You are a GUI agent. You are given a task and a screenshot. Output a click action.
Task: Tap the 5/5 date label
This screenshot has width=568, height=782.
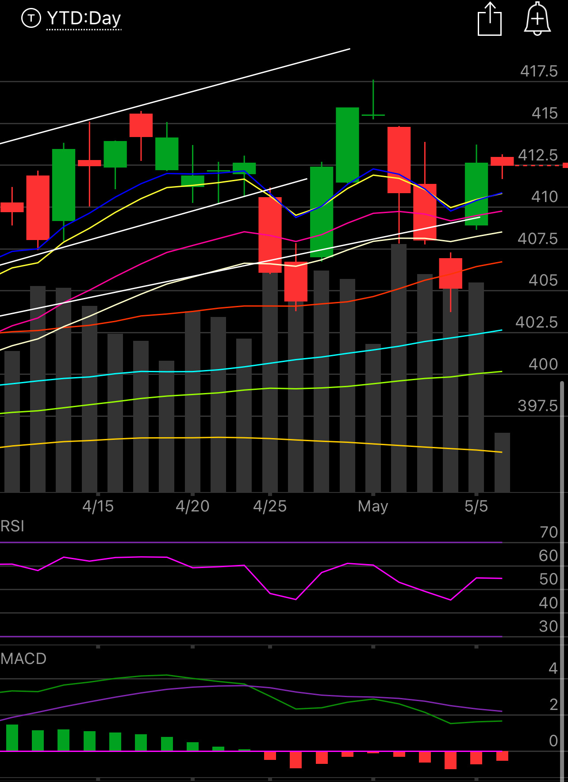476,506
